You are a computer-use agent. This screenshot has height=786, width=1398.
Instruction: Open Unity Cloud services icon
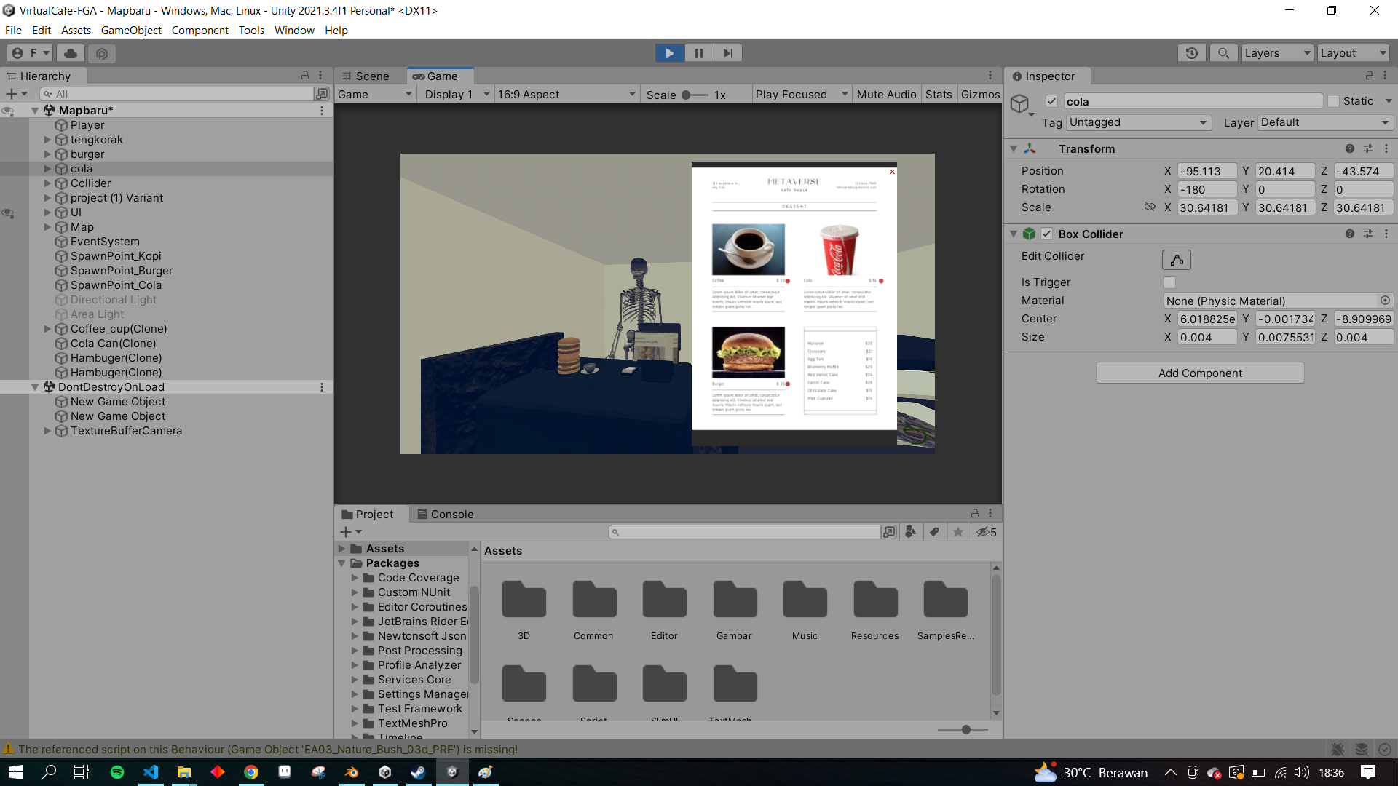[x=71, y=53]
